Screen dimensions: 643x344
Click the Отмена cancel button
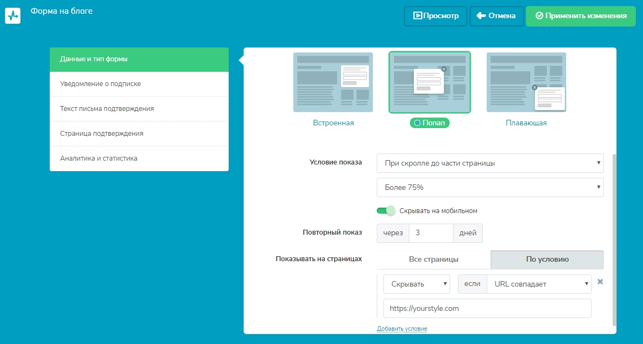[x=496, y=16]
